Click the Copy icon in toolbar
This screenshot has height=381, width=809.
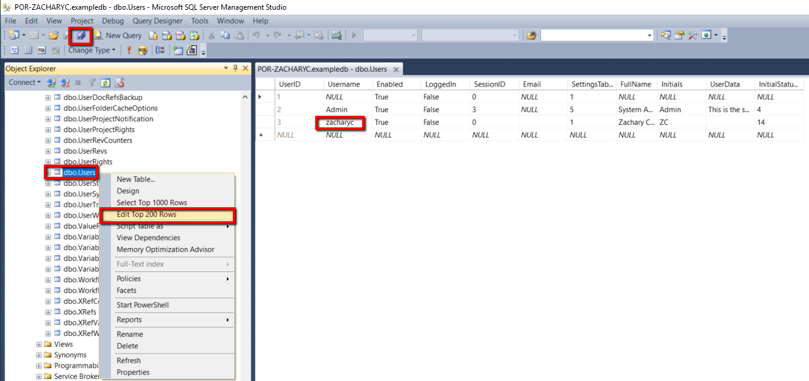tap(226, 35)
